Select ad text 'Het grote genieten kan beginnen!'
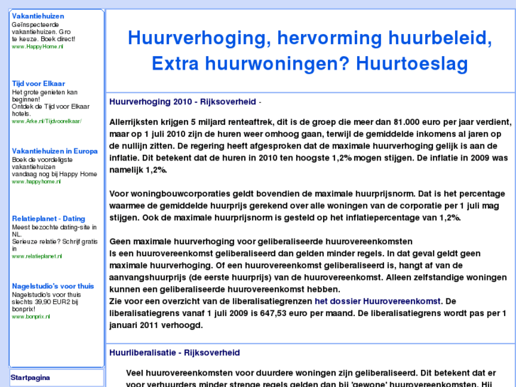This screenshot has width=516, height=387. click(45, 96)
